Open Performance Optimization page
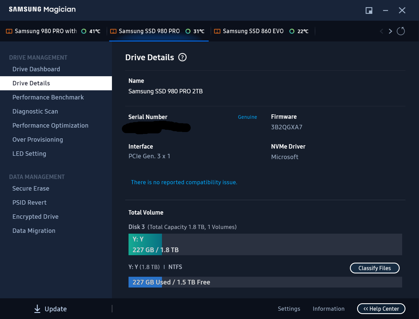Image resolution: width=419 pixels, height=319 pixels. pos(56,125)
